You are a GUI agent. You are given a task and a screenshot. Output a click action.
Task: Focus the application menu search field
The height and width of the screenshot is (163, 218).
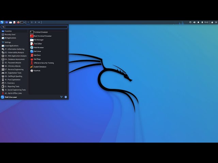34,27
